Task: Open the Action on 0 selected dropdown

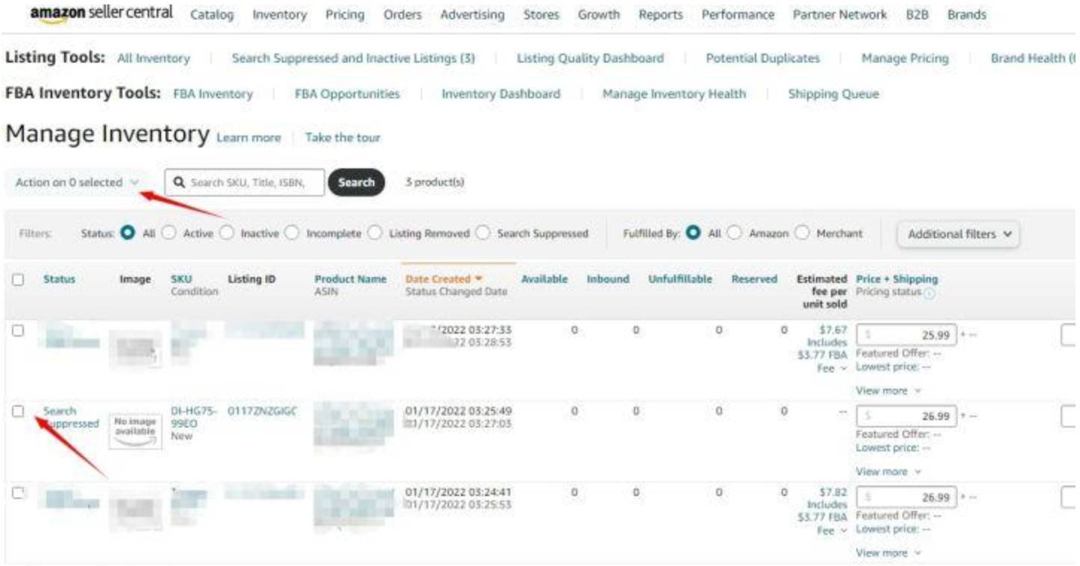Action: [x=77, y=182]
